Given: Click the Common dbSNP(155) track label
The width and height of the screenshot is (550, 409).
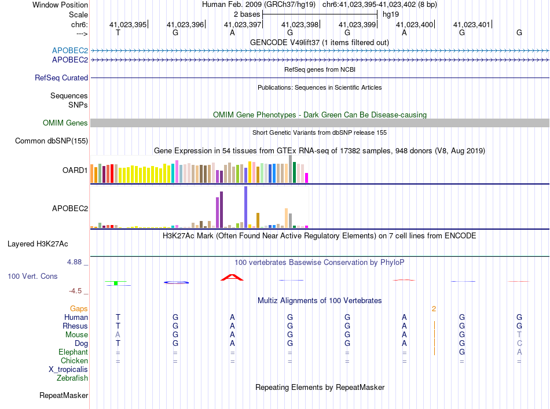Looking at the screenshot, I should [52, 141].
